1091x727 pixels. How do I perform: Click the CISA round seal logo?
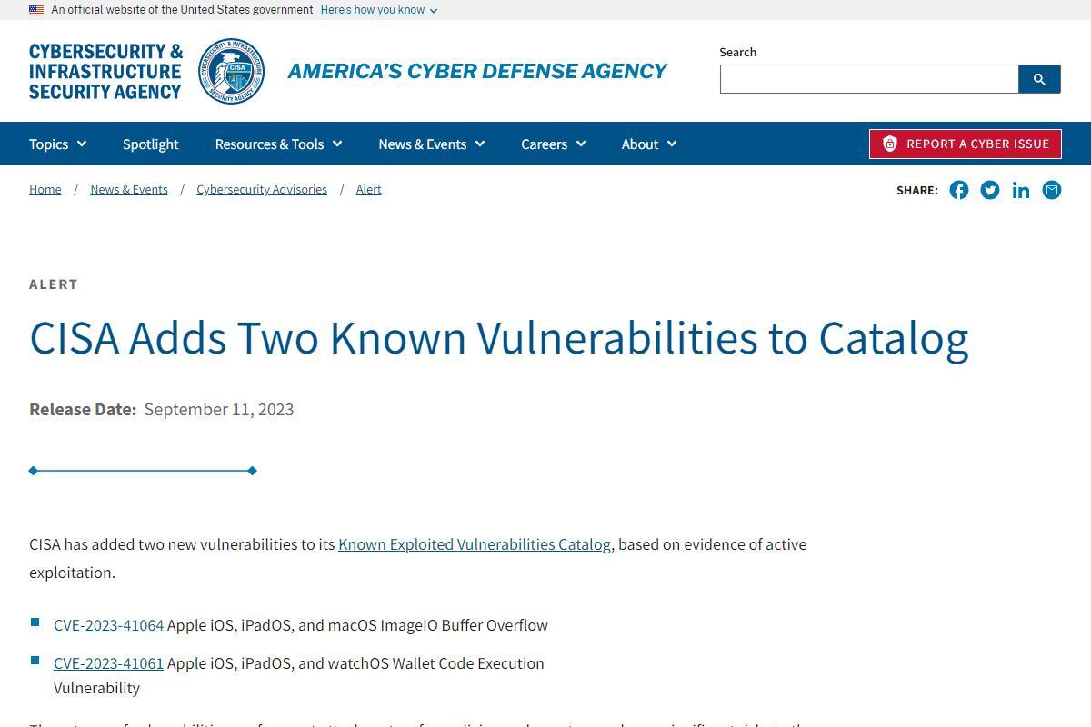coord(232,71)
